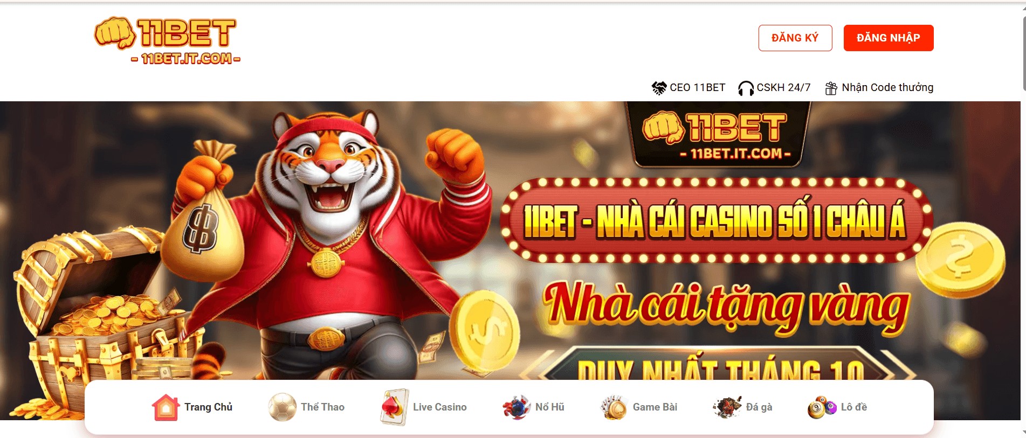Click the ĐĂNG KÝ register button
This screenshot has height=438, width=1026.
click(795, 38)
